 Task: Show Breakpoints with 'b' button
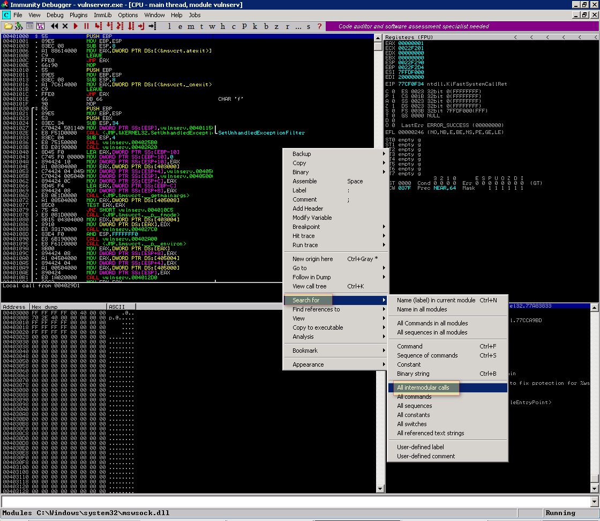266,26
